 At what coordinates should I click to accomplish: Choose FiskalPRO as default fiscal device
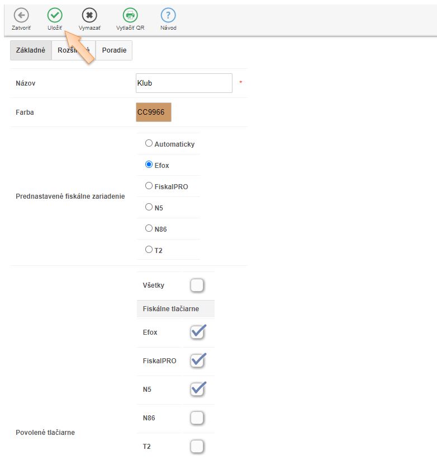[x=149, y=186]
